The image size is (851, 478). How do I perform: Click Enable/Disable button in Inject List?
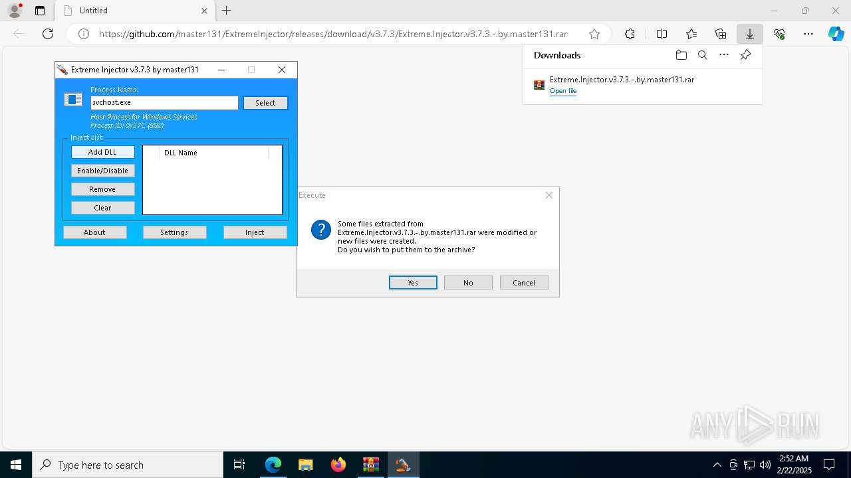point(102,171)
